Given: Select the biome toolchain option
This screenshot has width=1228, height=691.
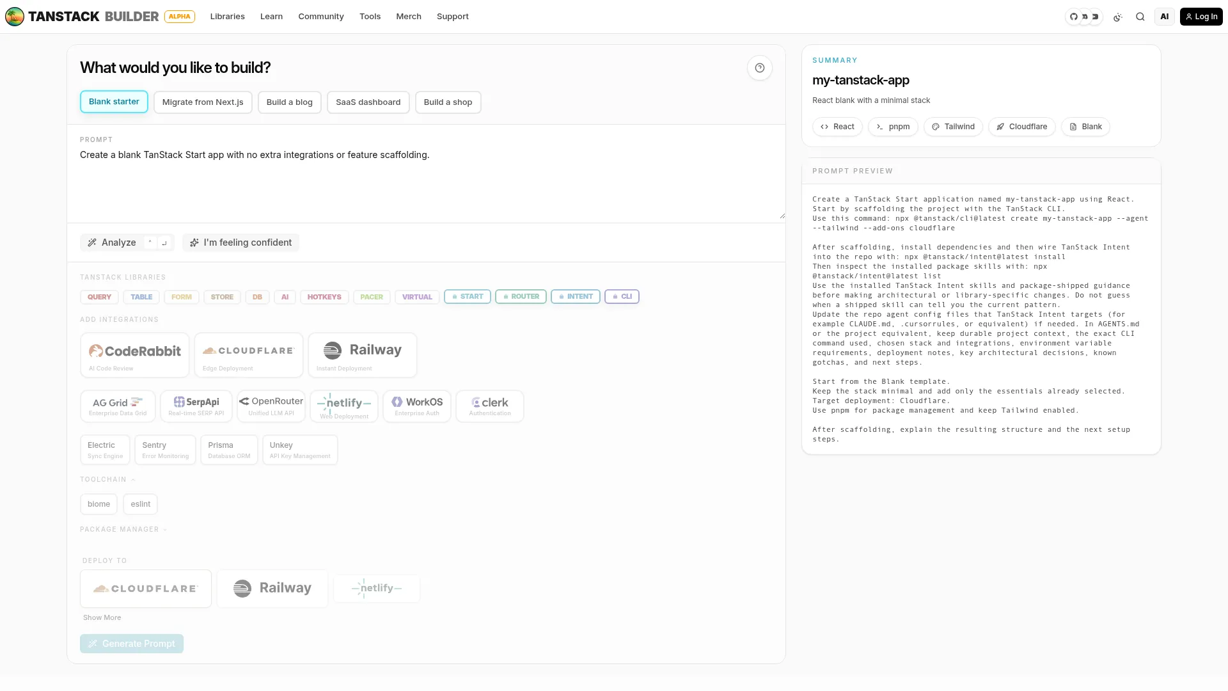Looking at the screenshot, I should point(98,504).
